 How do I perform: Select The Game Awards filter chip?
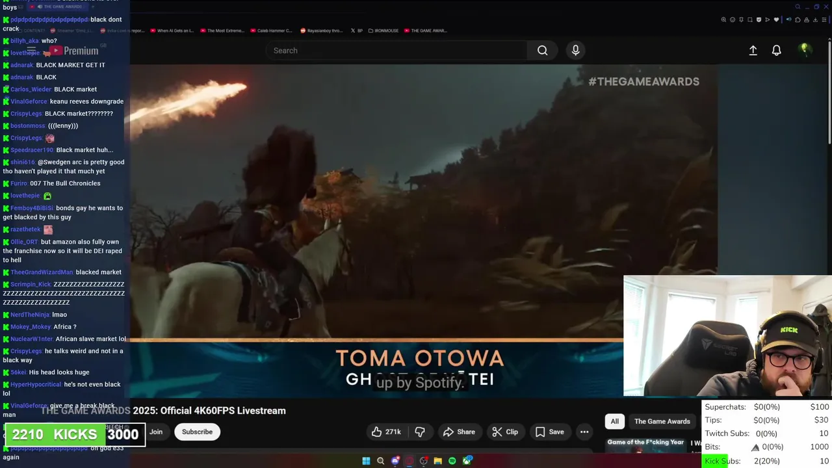point(662,421)
